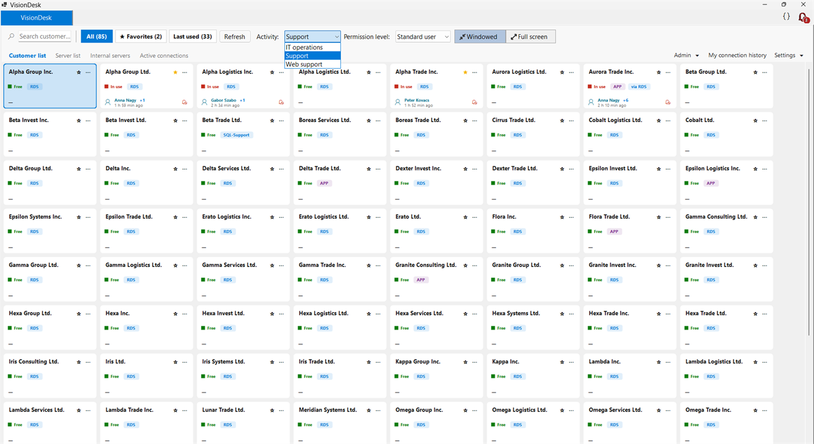Choose Web support from the Activity list
Viewport: 814px width, 444px height.
click(x=313, y=64)
